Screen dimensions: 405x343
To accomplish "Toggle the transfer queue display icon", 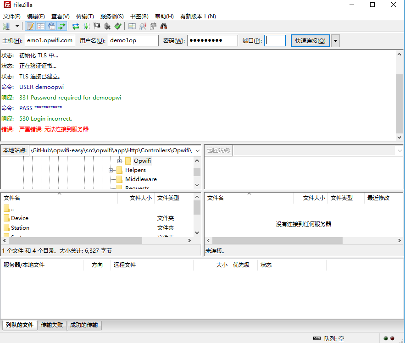I will coord(62,26).
